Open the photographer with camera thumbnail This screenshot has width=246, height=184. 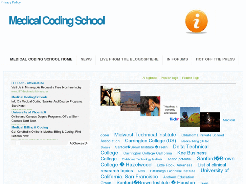click(110, 96)
